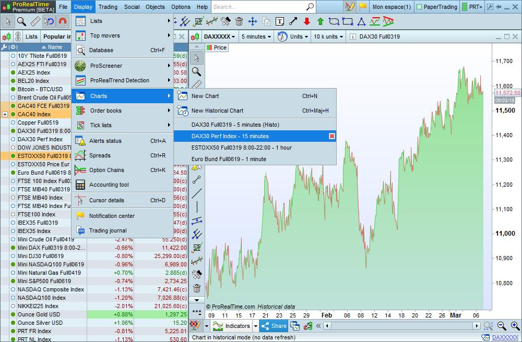This screenshot has height=342, width=522.
Task: Select the green up arrow drawing tool
Action: click(x=321, y=21)
